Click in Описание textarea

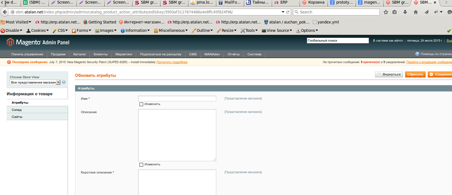click(177, 135)
